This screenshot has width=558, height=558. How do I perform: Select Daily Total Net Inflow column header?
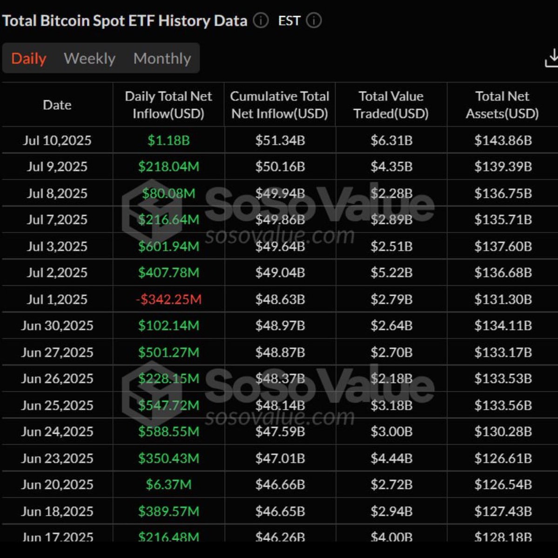tap(168, 105)
